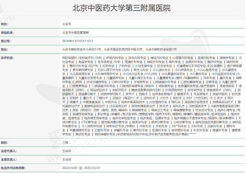Select the 省份 row label

(4, 24)
